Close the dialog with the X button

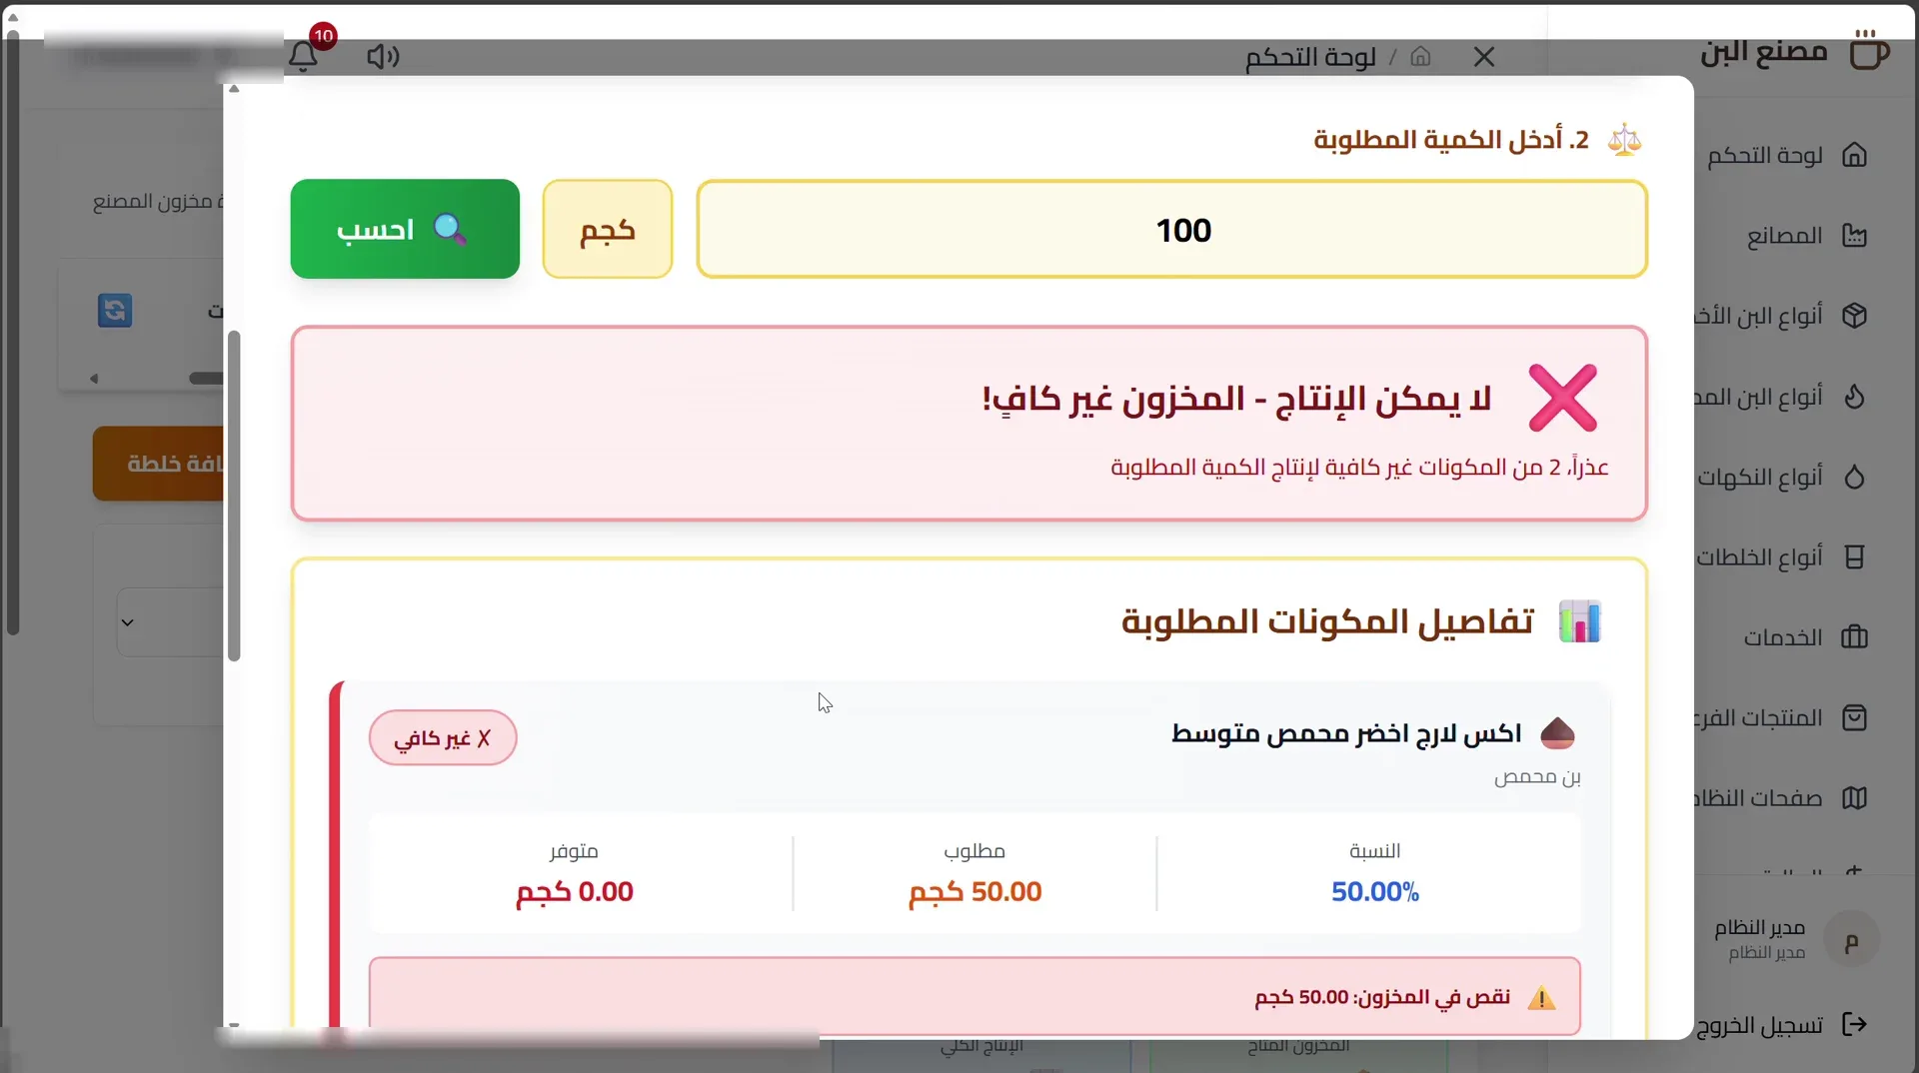point(1484,57)
